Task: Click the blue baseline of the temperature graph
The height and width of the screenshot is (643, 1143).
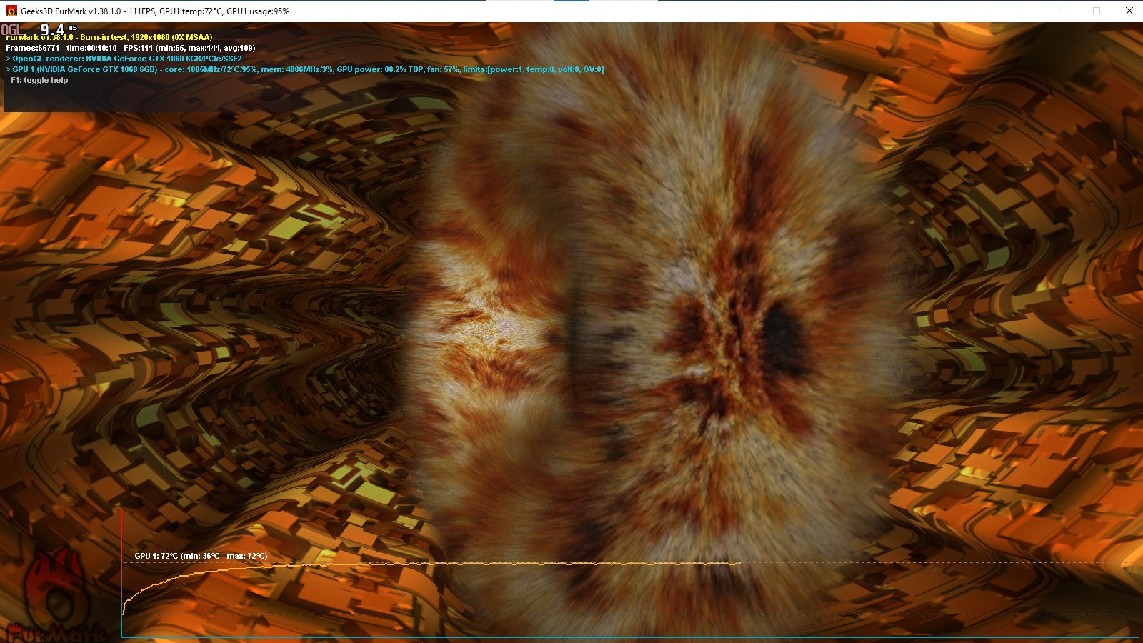Action: coord(629,637)
